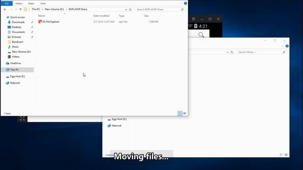Select OneDrive in navigation pane

(x=16, y=63)
